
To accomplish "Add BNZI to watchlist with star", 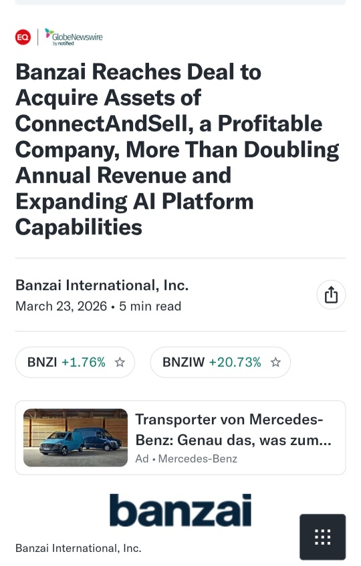I will point(120,362).
